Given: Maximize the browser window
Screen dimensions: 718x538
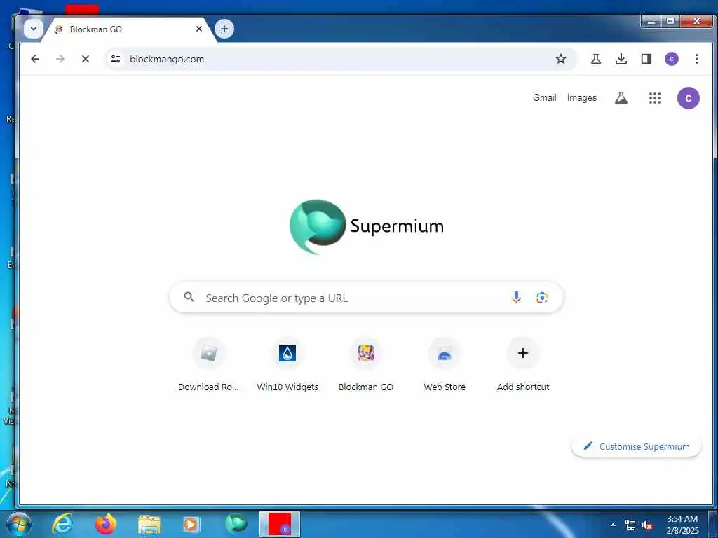Looking at the screenshot, I should (x=670, y=22).
